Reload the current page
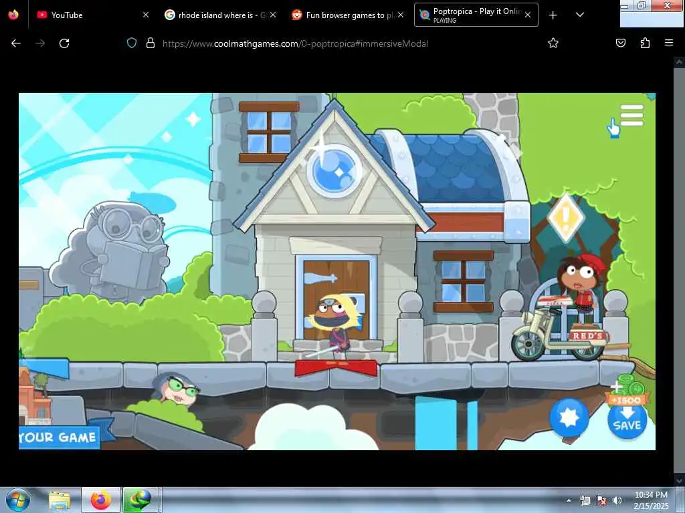The height and width of the screenshot is (513, 685). (64, 43)
